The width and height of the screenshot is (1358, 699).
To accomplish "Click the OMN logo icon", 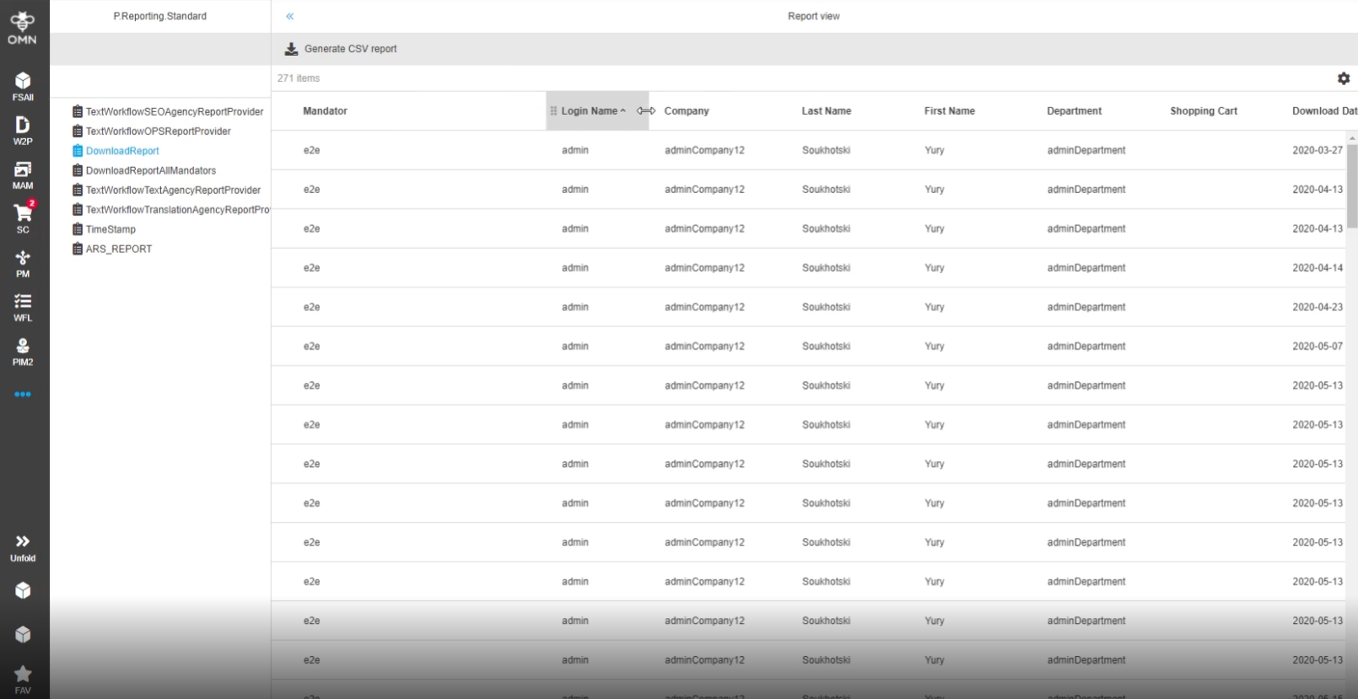I will [x=23, y=27].
